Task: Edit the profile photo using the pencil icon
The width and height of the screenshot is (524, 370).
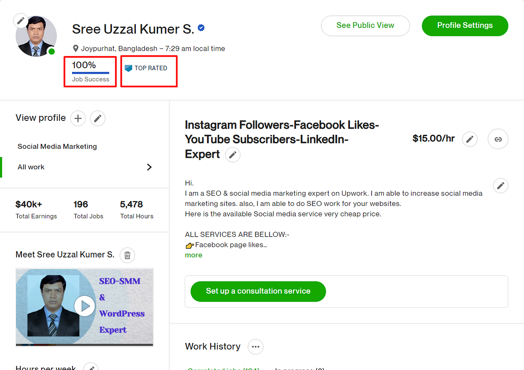Action: pyautogui.click(x=21, y=20)
